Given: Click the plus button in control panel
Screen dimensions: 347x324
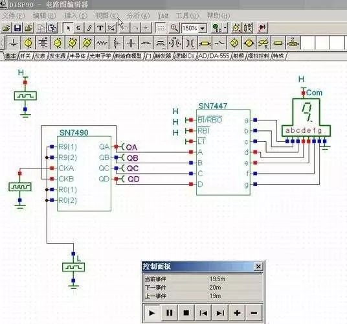Looking at the screenshot, I should (237, 313).
